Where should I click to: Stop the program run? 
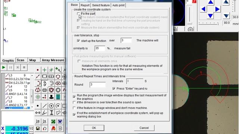[x=24, y=67]
